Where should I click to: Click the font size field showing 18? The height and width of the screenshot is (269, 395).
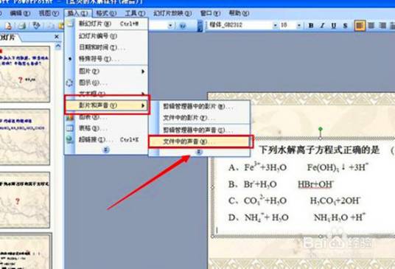click(288, 26)
